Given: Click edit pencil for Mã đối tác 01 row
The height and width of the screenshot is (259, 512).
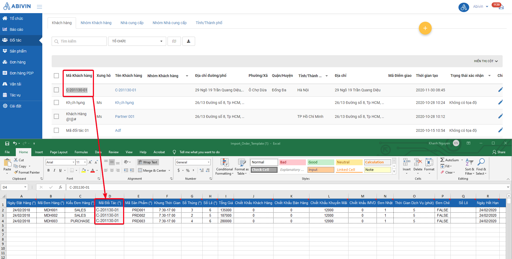Looking at the screenshot, I should pos(500,130).
